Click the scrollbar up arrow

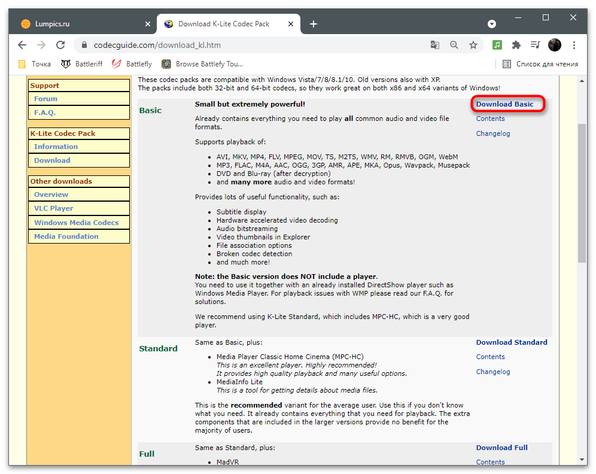(x=582, y=81)
